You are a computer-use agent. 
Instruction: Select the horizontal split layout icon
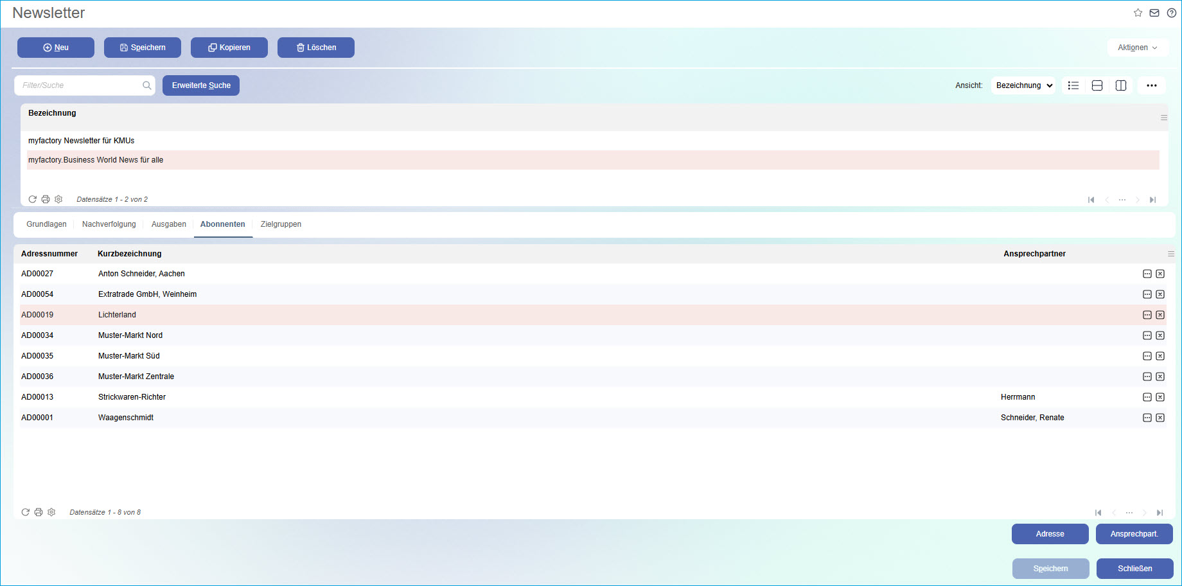pos(1097,85)
